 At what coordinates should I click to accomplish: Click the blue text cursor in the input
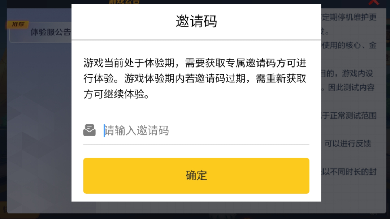coord(104,131)
